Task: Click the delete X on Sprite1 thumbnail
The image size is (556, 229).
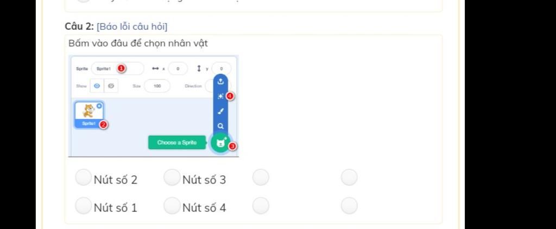Action: click(x=99, y=106)
